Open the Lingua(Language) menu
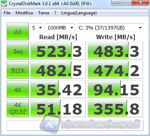This screenshot has width=150, height=136. [x=79, y=13]
